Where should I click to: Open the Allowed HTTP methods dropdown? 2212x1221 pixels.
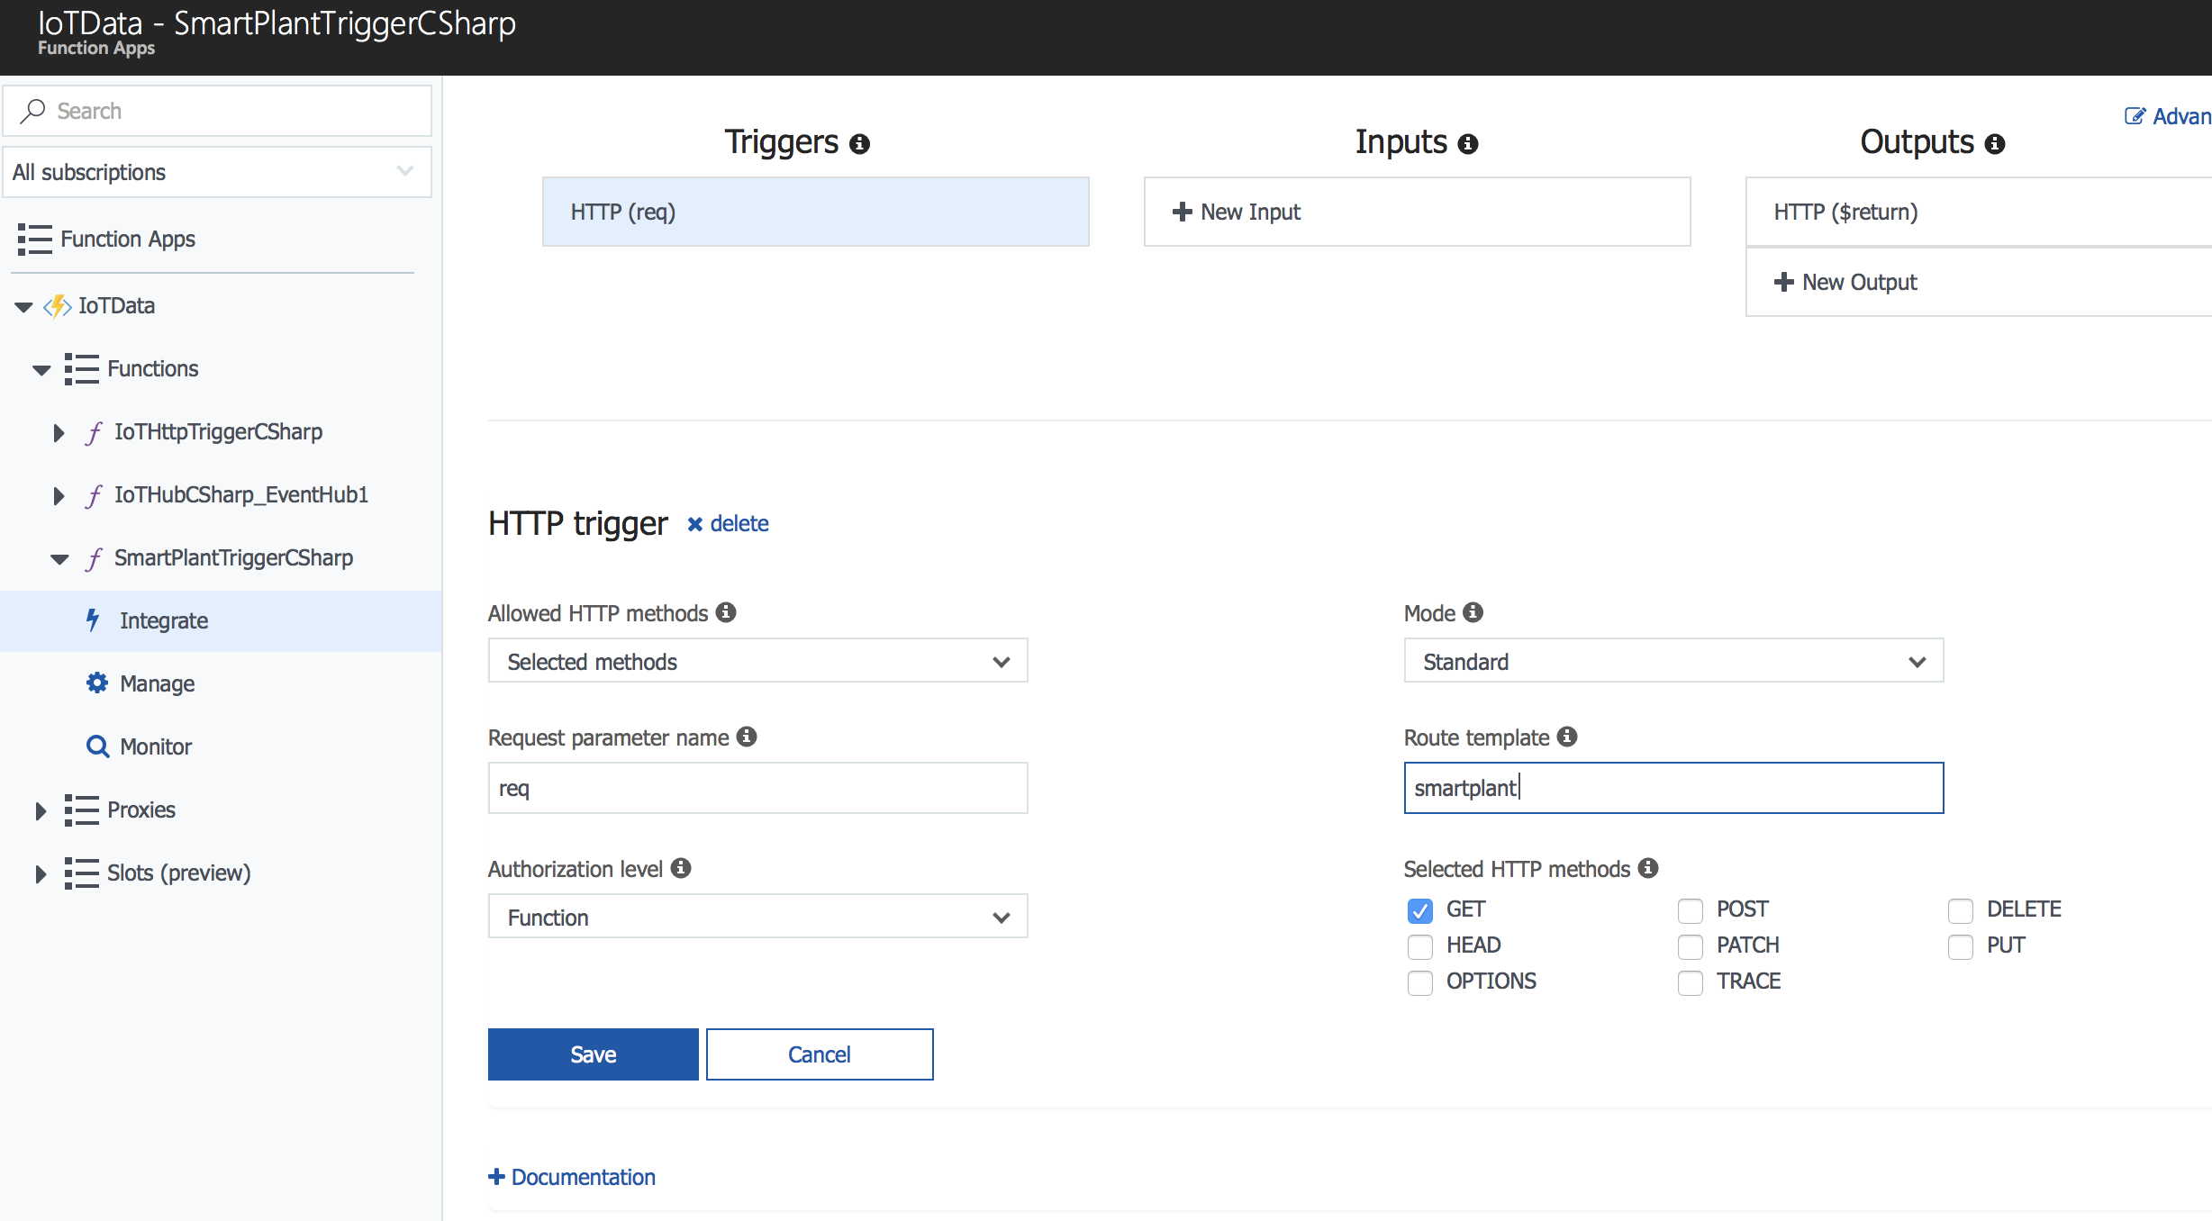pos(757,662)
